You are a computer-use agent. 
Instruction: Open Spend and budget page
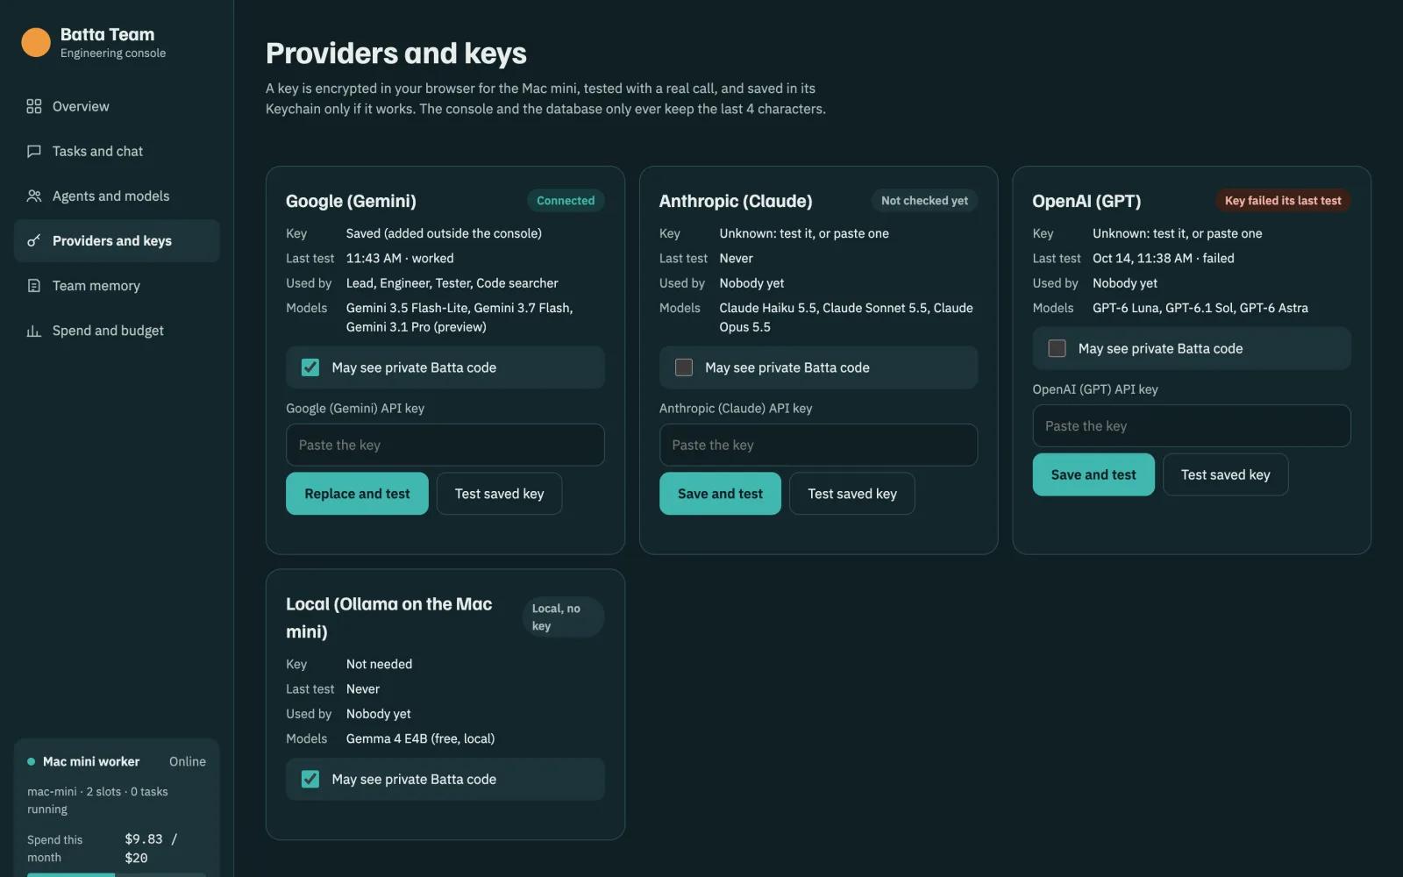[117, 331]
